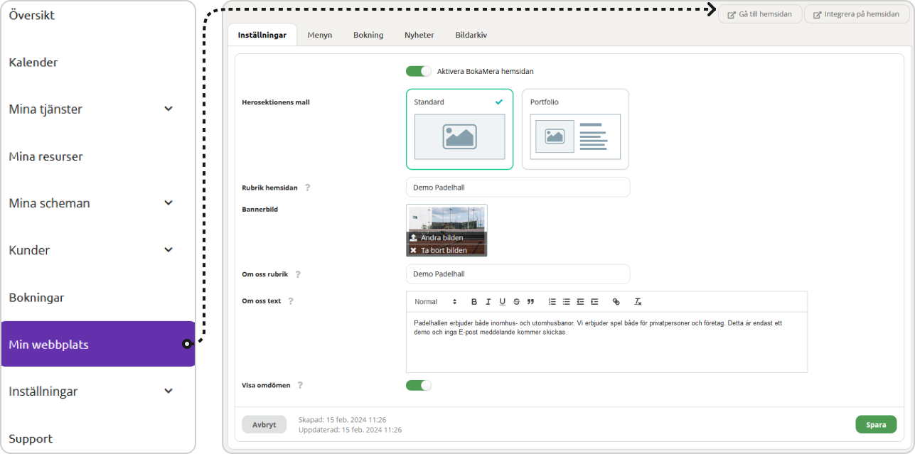Click the Rubrik hemsidan input field
Image resolution: width=915 pixels, height=454 pixels.
coord(518,188)
